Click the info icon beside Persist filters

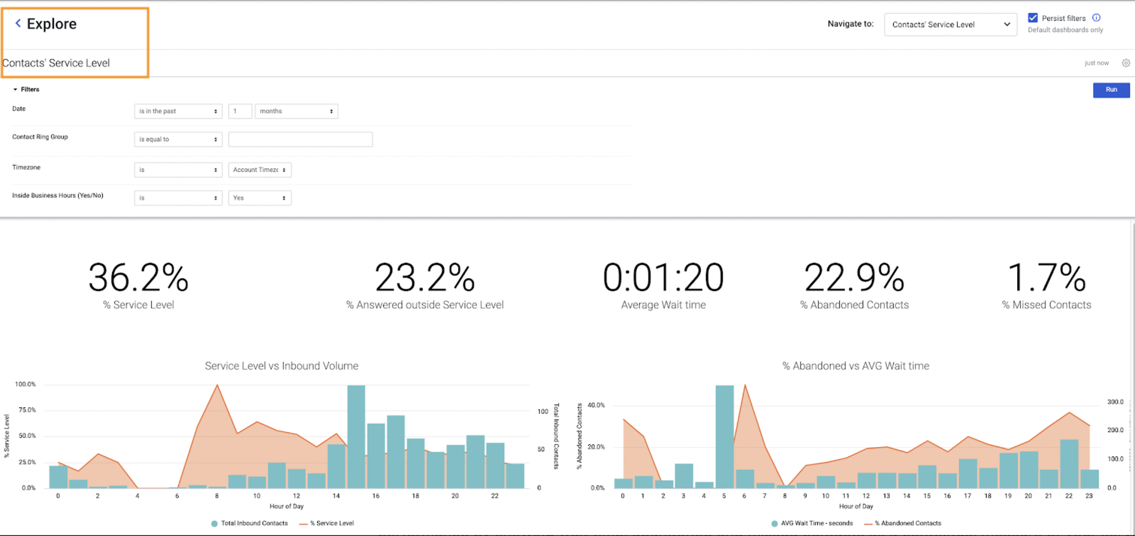(x=1096, y=17)
